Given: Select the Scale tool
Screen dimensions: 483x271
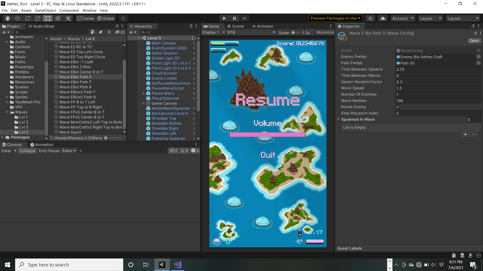Looking at the screenshot, I should (x=38, y=18).
